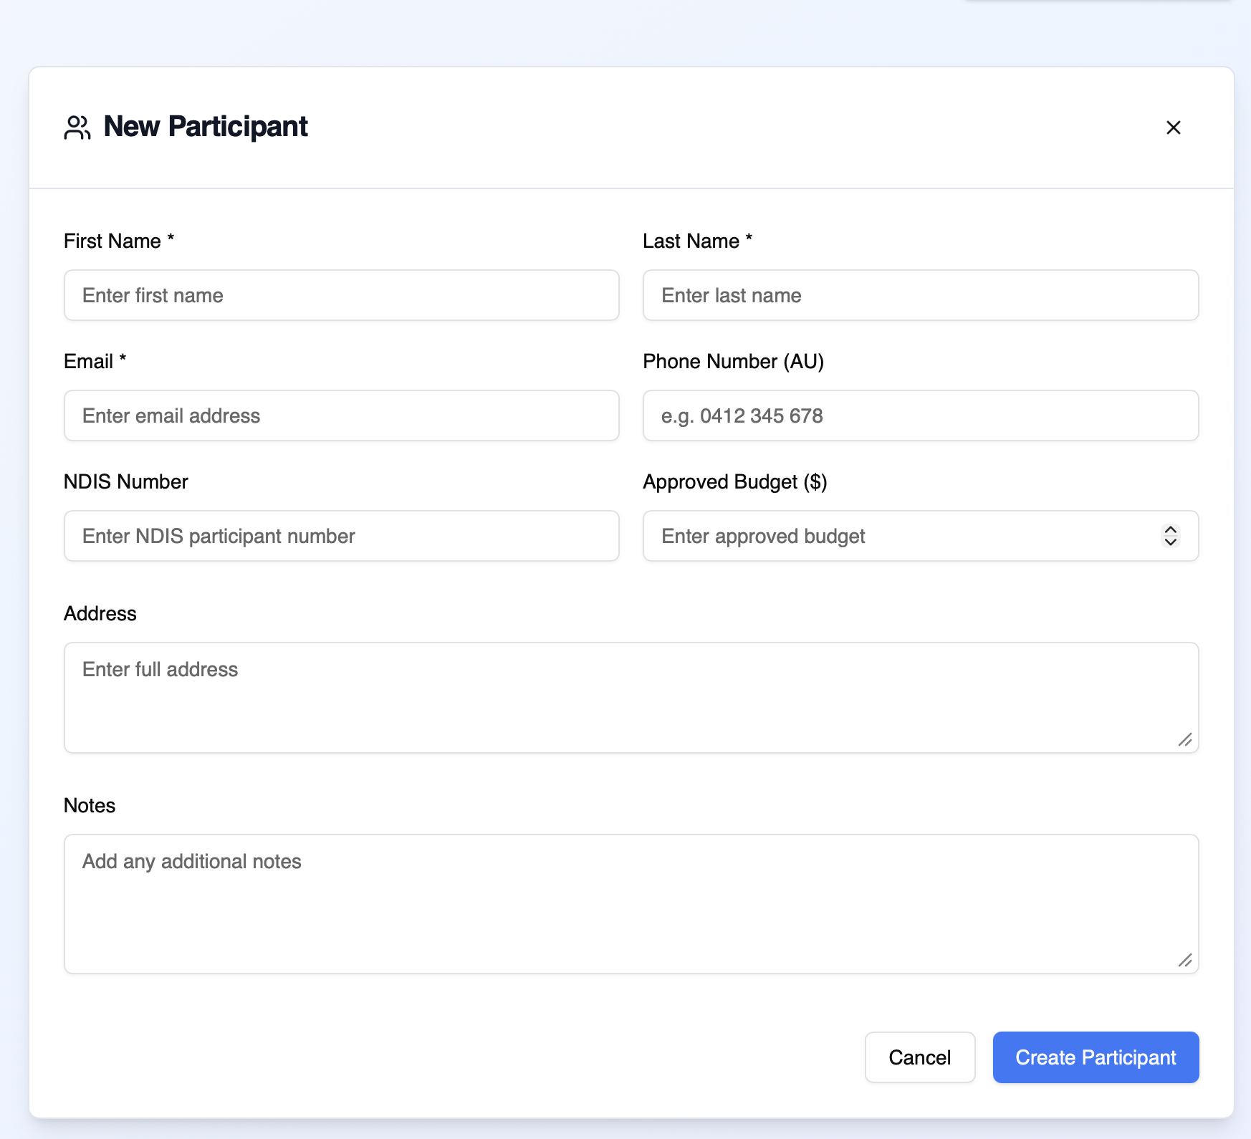
Task: Grab the Address textarea resize handle
Action: (x=1185, y=740)
